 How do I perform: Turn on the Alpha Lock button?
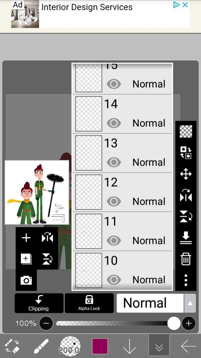[x=89, y=303]
